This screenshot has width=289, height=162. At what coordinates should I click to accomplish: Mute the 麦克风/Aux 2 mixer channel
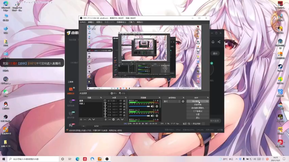[x=152, y=116]
